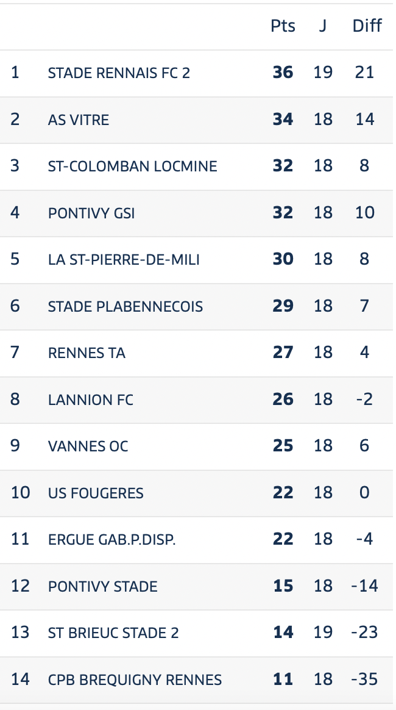396x710 pixels.
Task: Select PONTIVY STADE in the standings
Action: tap(102, 587)
